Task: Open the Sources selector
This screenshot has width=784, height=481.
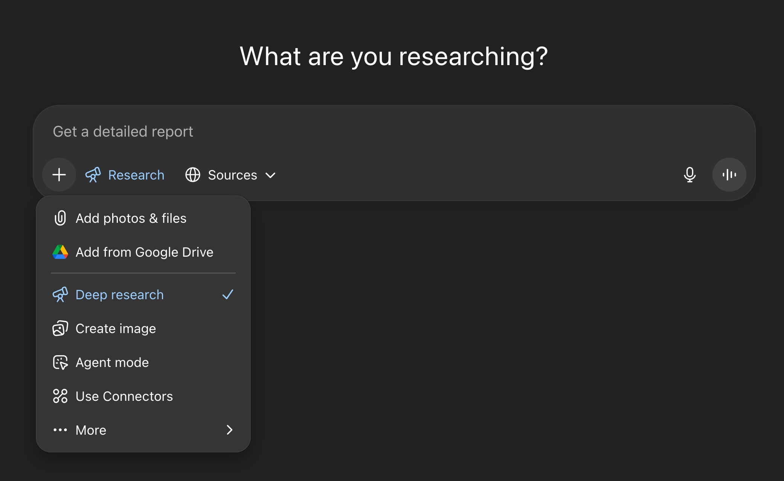Action: pos(232,175)
